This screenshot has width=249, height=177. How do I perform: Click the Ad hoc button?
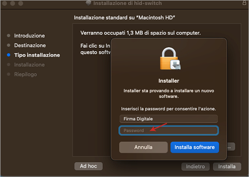coord(88,166)
